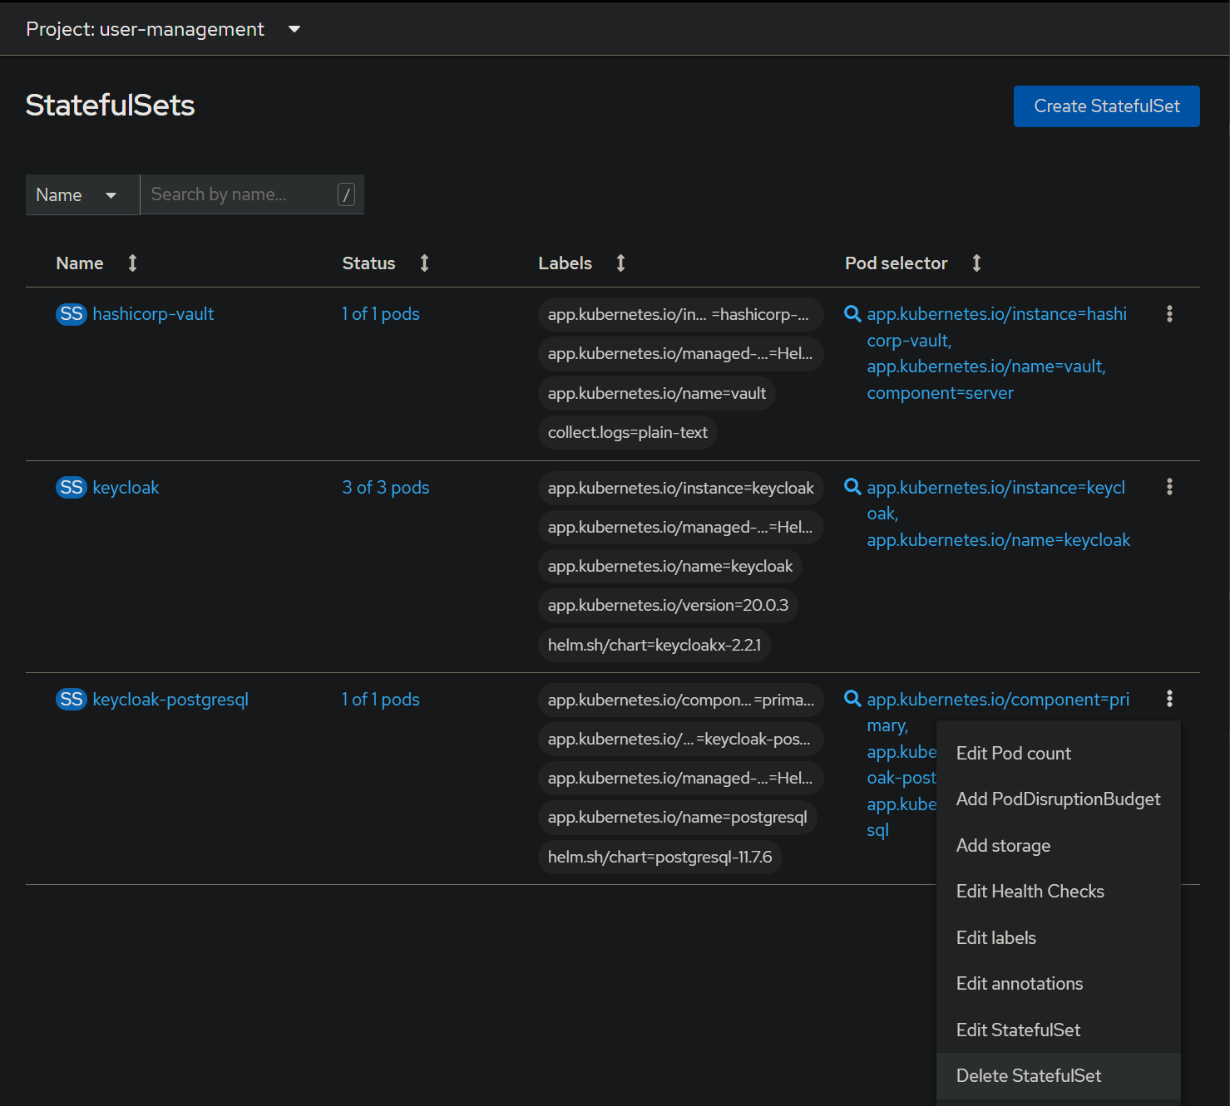
Task: Open the Project user-management dropdown
Action: click(163, 29)
